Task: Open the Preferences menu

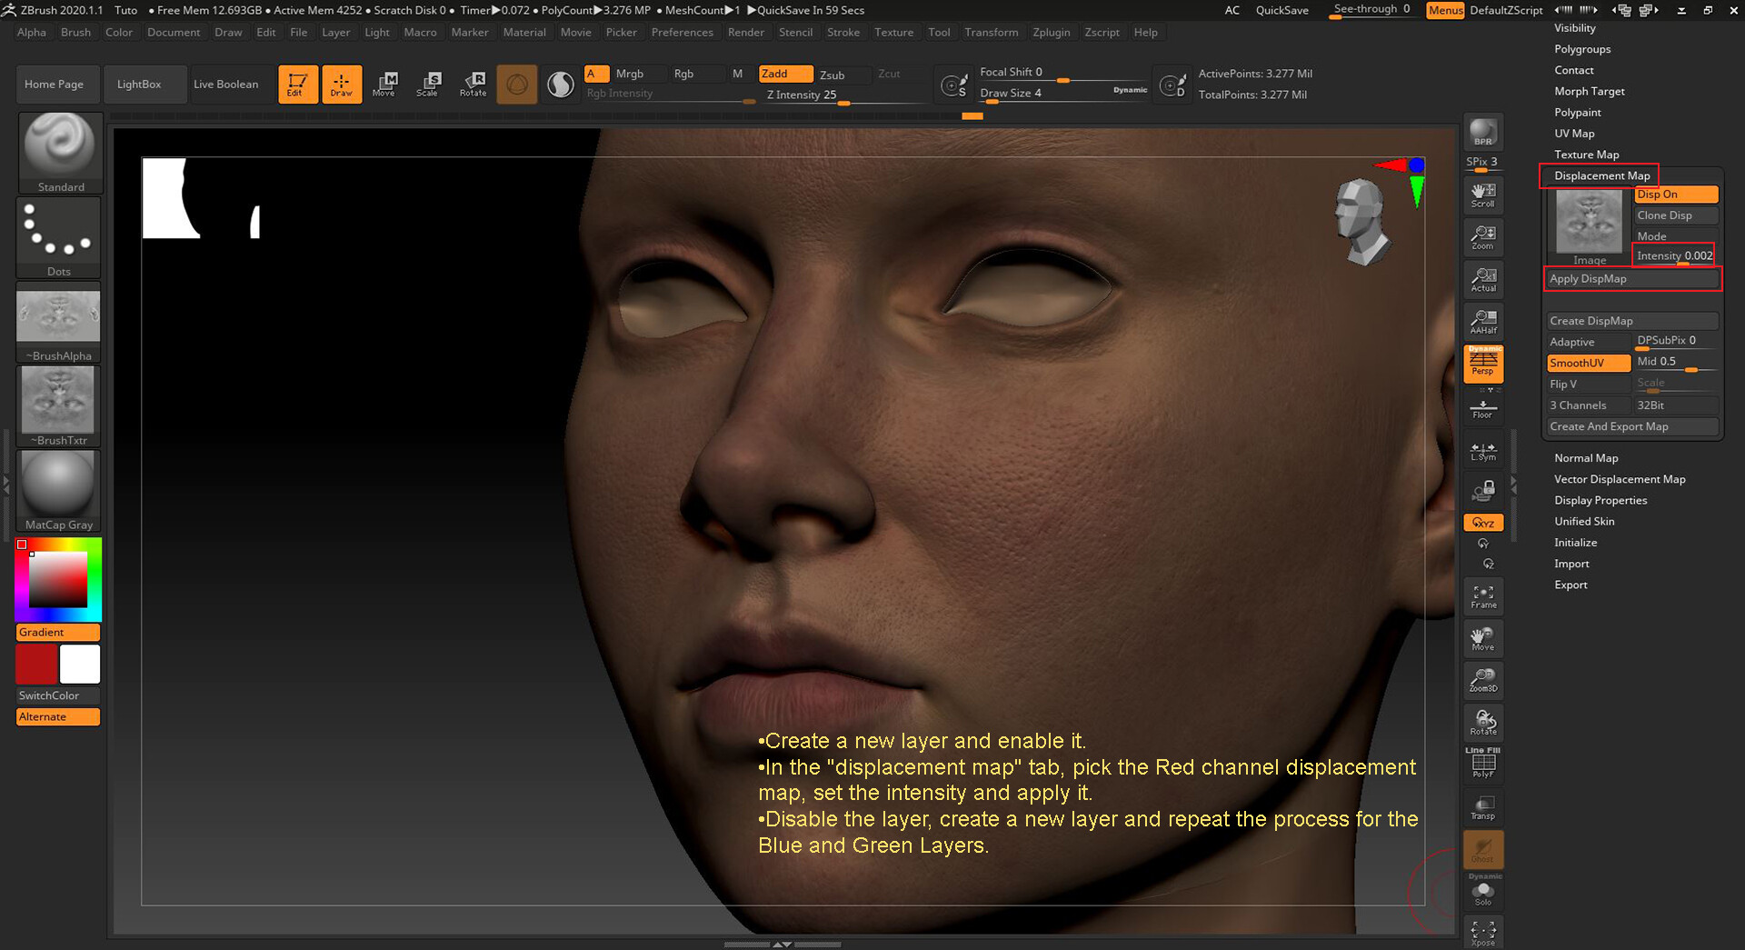Action: tap(683, 32)
